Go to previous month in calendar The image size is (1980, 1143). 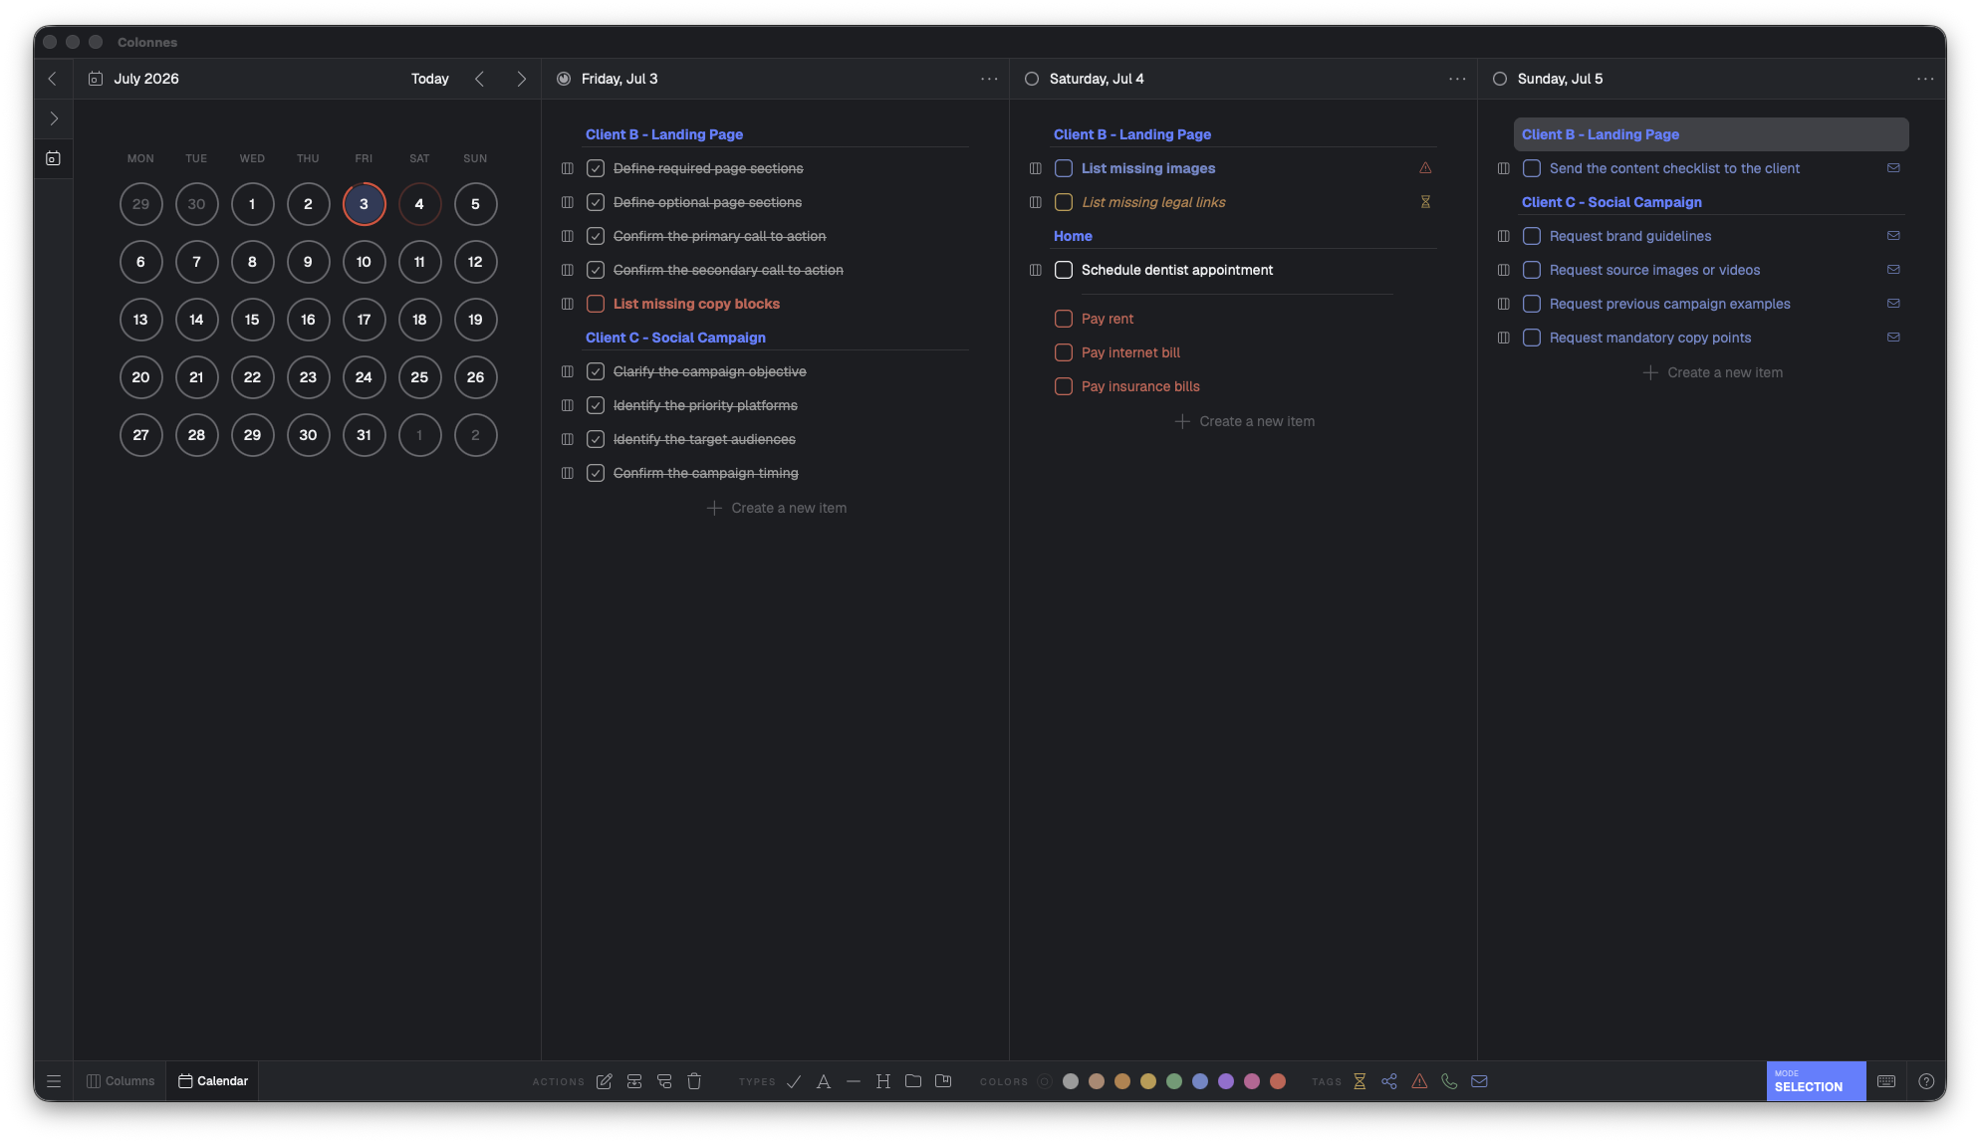480,79
